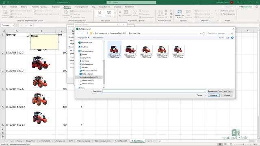Screen dimensions: 260x146
Task: Select Новый том (E:) in navigation pane
Action: (87, 84)
